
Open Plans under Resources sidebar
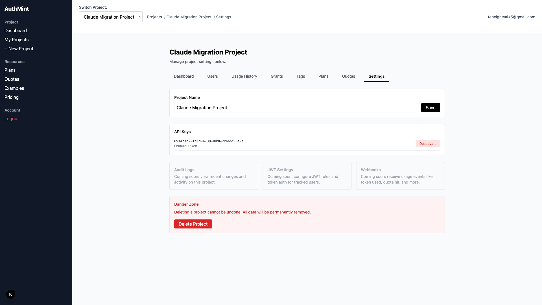point(10,70)
